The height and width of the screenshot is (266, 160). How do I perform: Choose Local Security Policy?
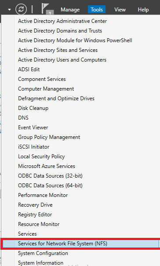click(41, 157)
